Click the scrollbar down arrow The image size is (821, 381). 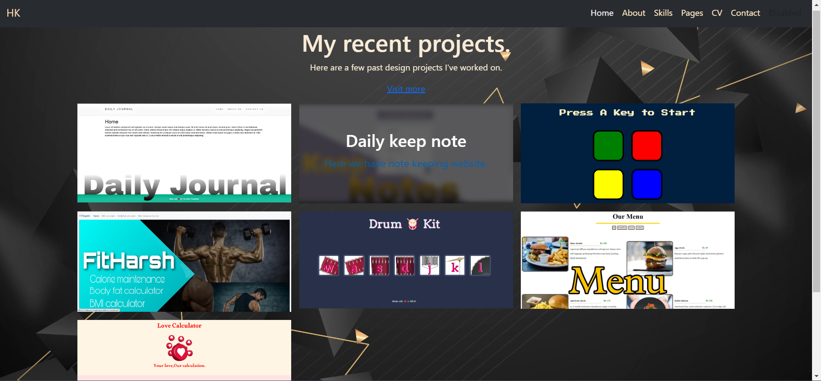(x=816, y=377)
